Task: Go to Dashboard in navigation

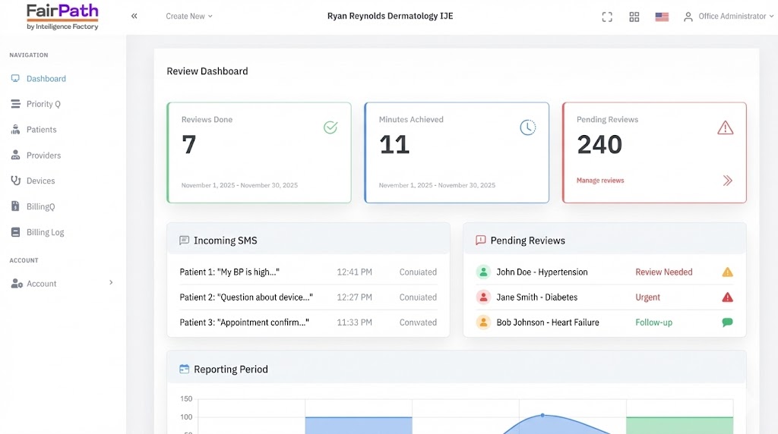Action: coord(46,78)
